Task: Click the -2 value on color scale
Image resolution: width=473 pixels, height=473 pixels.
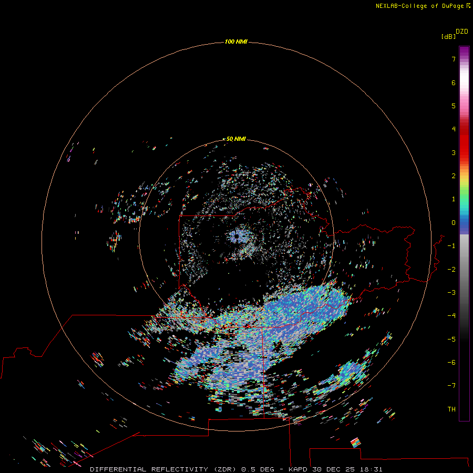Action: tap(451, 270)
